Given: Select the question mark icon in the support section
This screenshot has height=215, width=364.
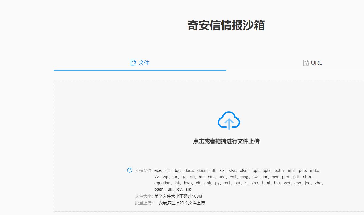Looking at the screenshot, I should tap(129, 170).
